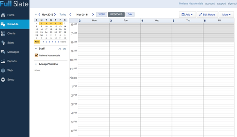Show the previous week before Nov 2 - 6
The image size is (237, 137).
click(70, 14)
